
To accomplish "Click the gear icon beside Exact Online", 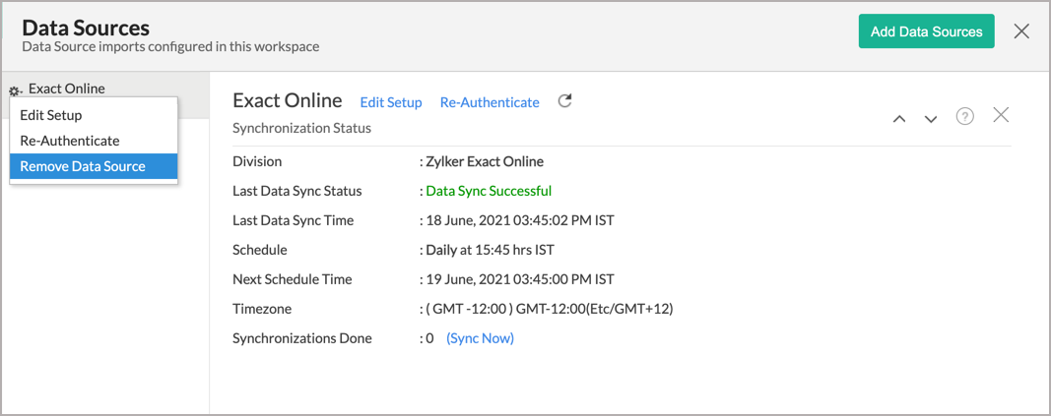I will tap(15, 90).
